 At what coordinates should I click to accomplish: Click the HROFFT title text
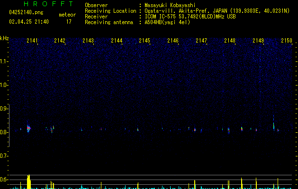click(x=48, y=4)
